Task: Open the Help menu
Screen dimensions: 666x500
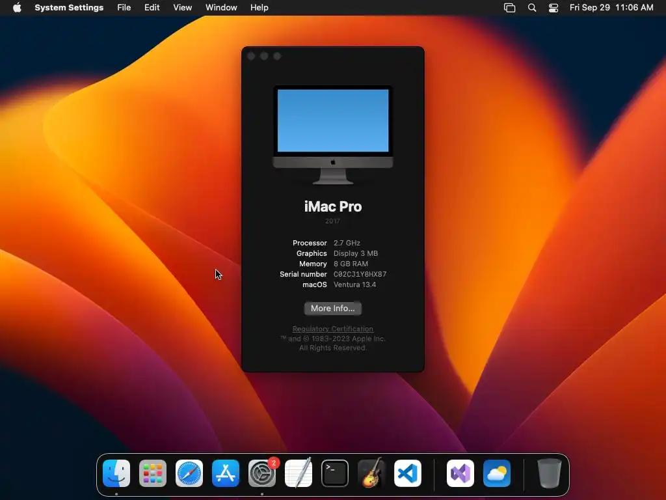Action: 259,8
